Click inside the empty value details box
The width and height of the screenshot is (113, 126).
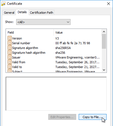56,94
